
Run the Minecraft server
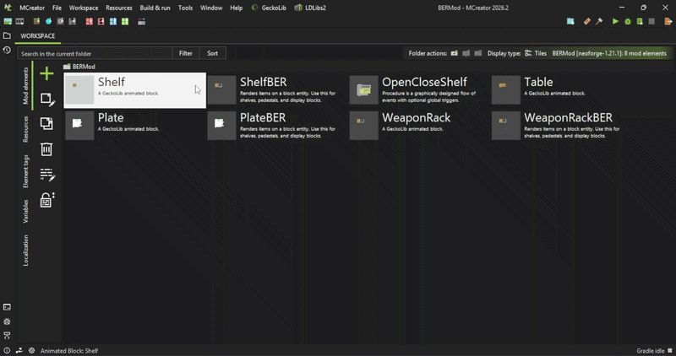pyautogui.click(x=640, y=22)
